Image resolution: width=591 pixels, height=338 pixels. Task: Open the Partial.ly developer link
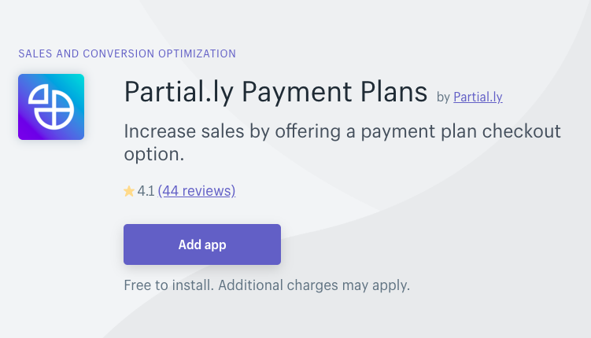coord(478,97)
